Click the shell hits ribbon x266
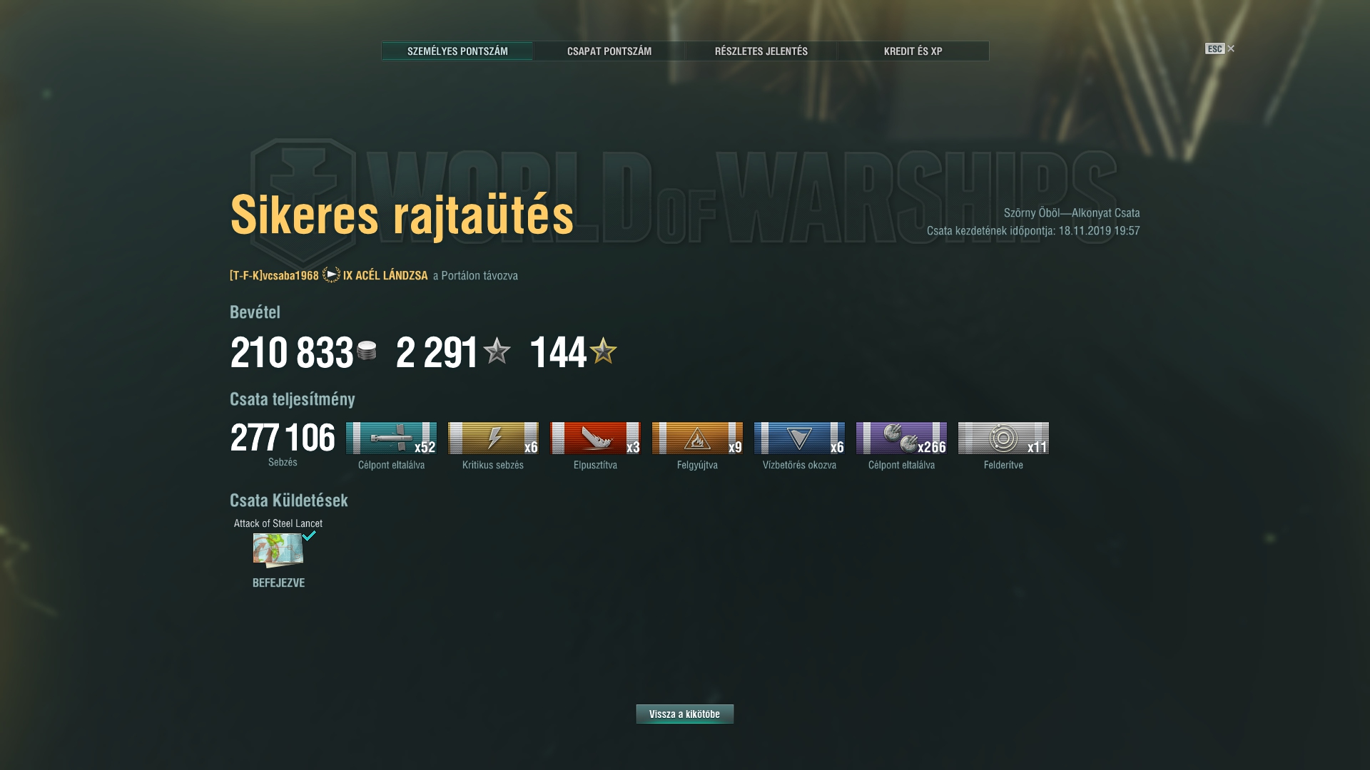The image size is (1370, 770). point(901,438)
